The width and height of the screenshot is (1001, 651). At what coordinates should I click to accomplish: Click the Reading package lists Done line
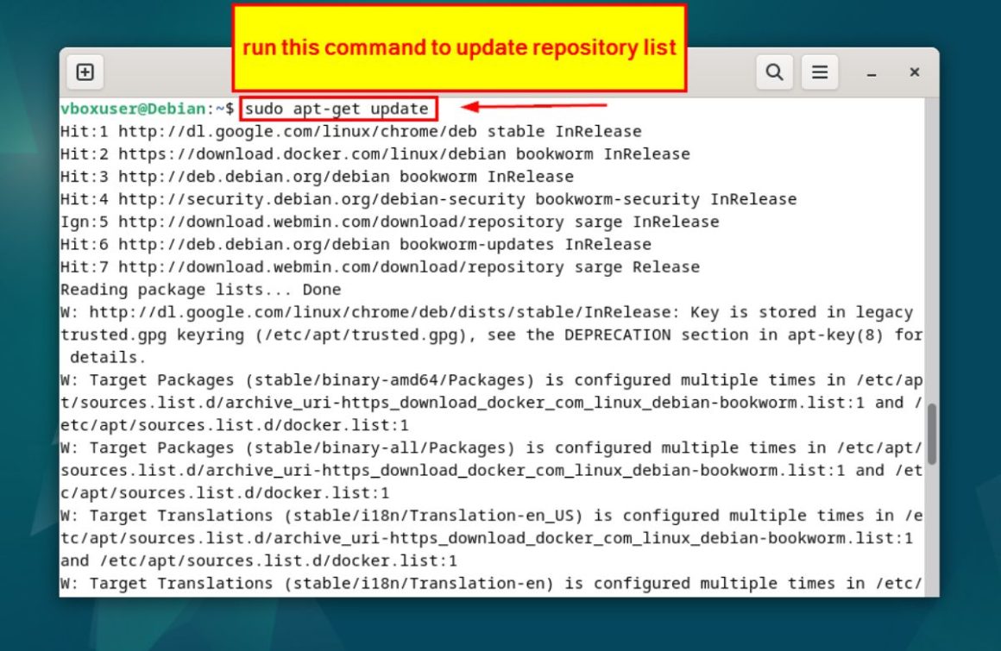coord(198,289)
